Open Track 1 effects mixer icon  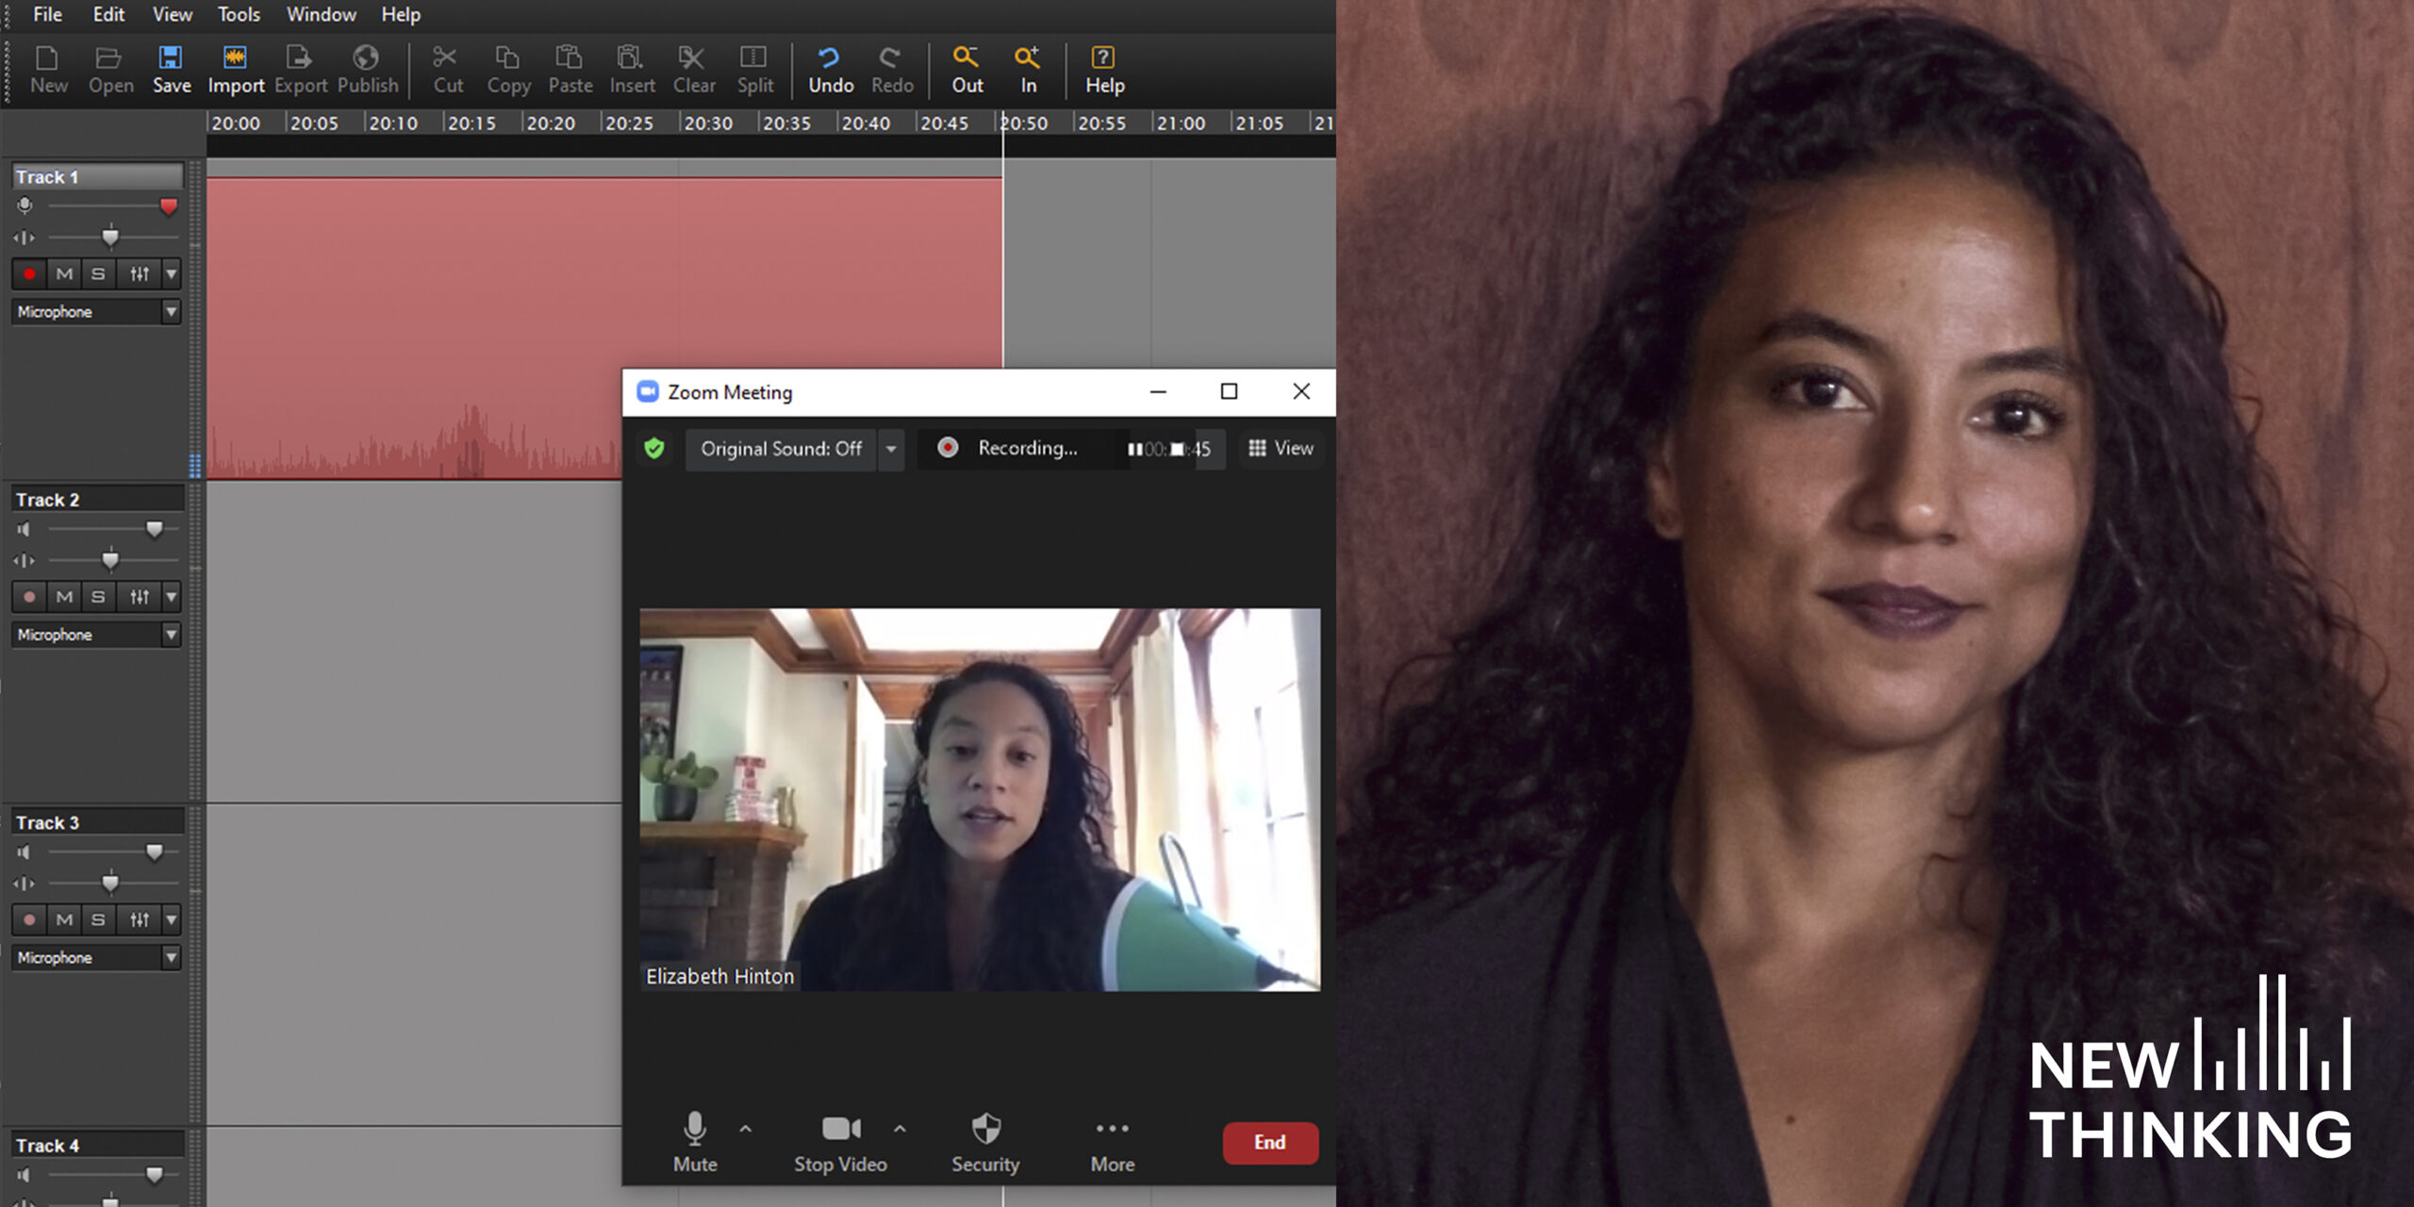(140, 274)
